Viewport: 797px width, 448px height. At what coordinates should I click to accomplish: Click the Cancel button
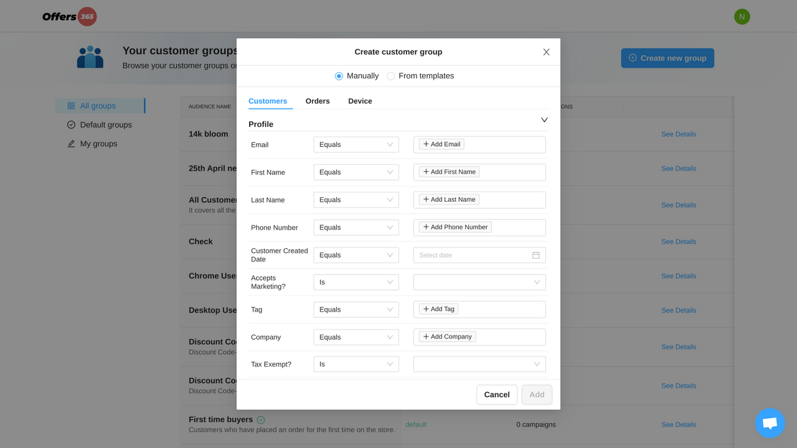(x=497, y=394)
